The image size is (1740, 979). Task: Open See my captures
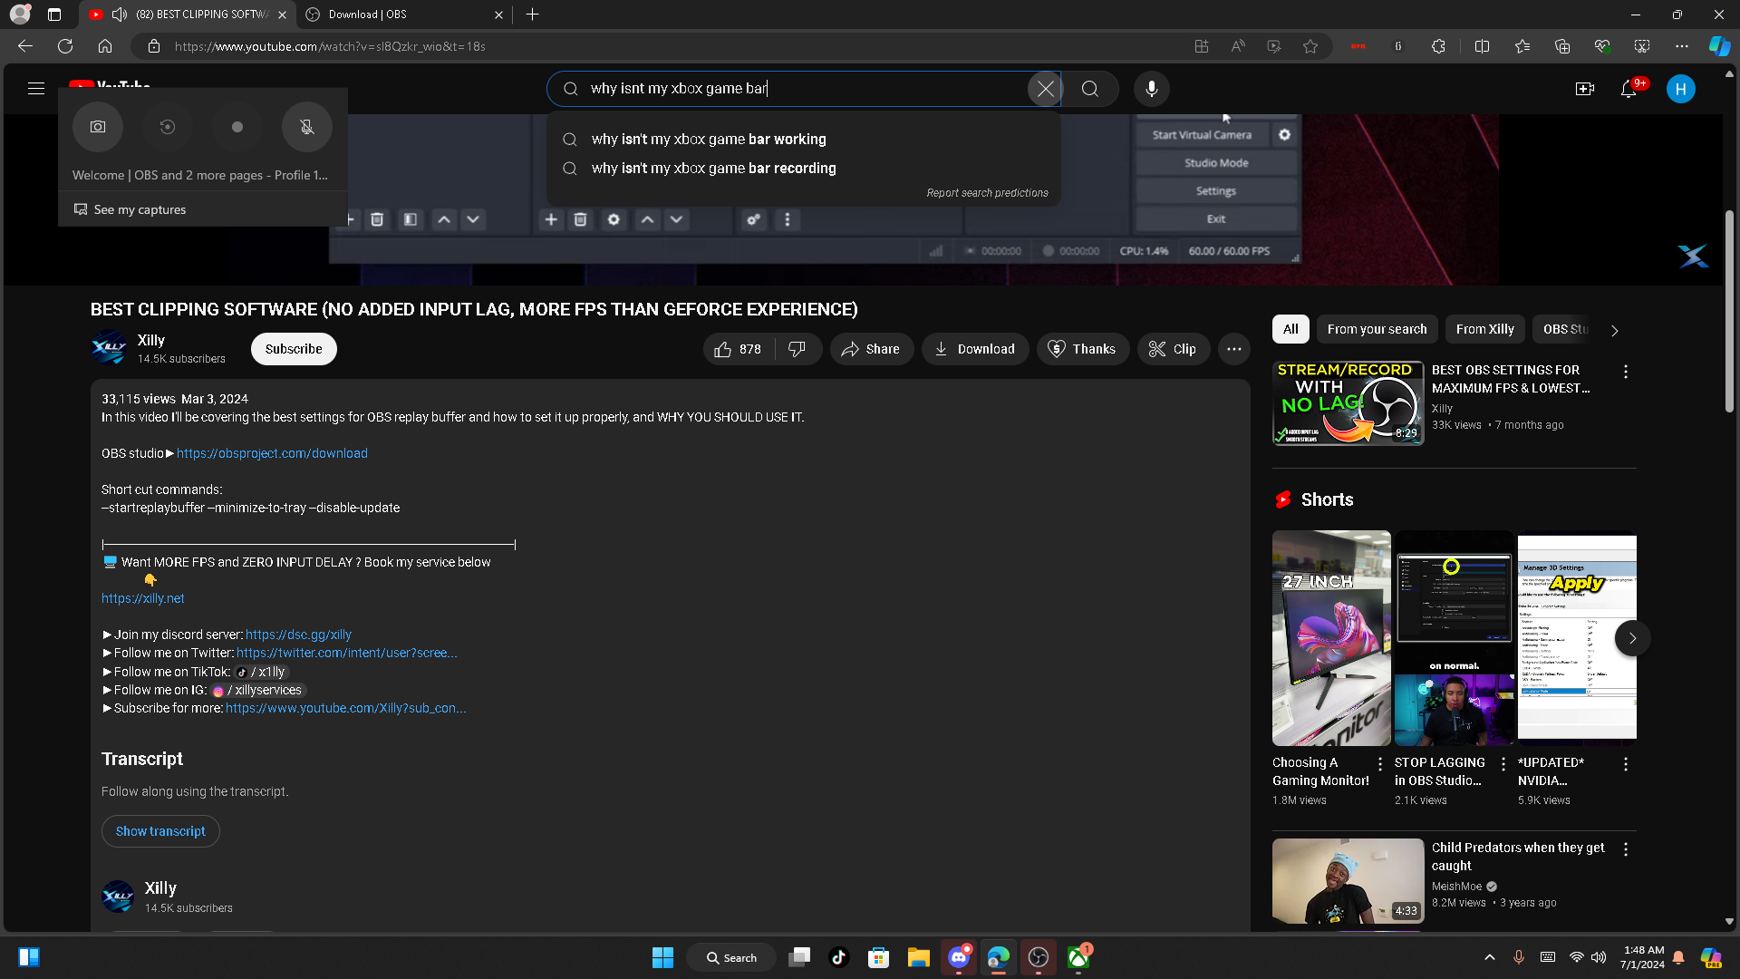pos(130,209)
